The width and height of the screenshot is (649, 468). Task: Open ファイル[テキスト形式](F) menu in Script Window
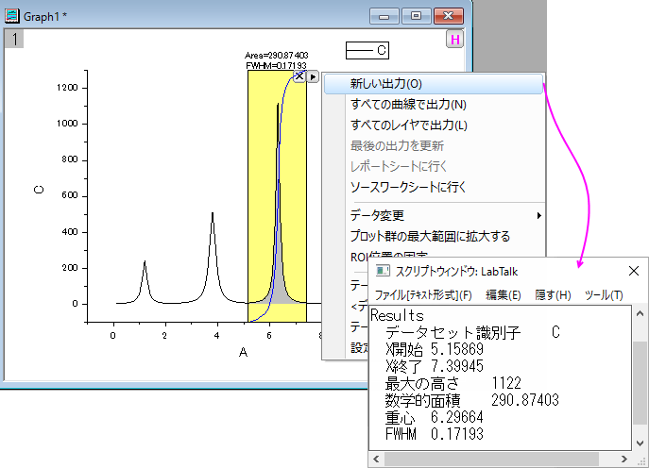point(423,295)
